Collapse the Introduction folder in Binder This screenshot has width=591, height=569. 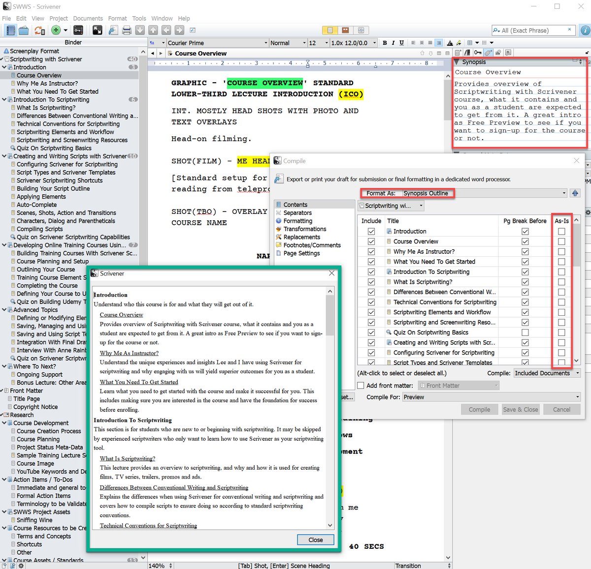click(x=4, y=67)
